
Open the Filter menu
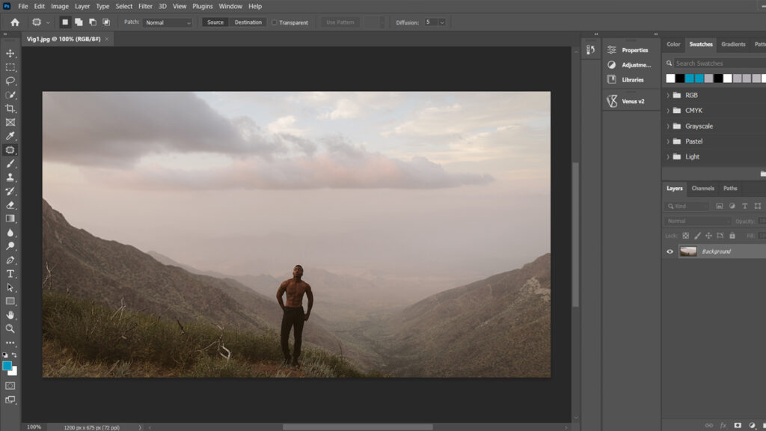(145, 6)
